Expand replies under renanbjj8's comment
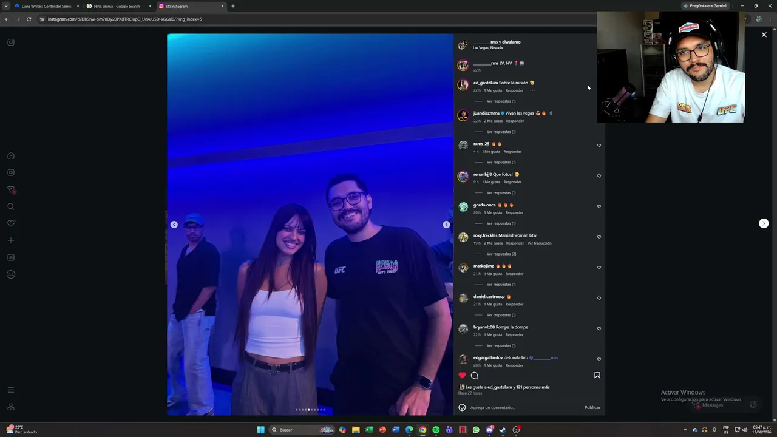Viewport: 777px width, 437px height. tap(501, 193)
